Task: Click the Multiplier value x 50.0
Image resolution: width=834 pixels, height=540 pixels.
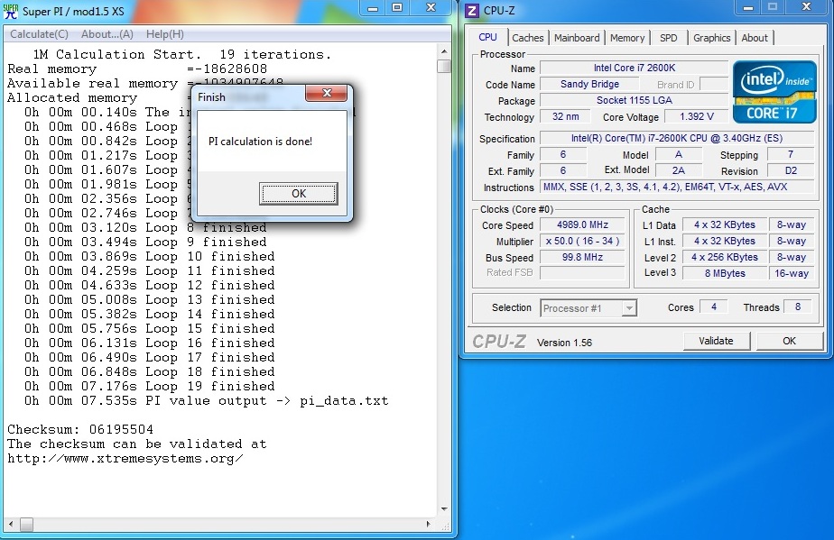Action: coord(582,241)
